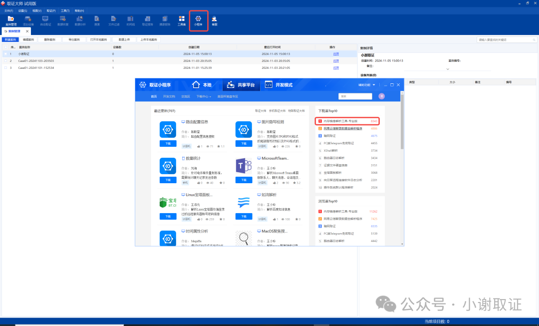Click the 数据上传 button

[124, 40]
